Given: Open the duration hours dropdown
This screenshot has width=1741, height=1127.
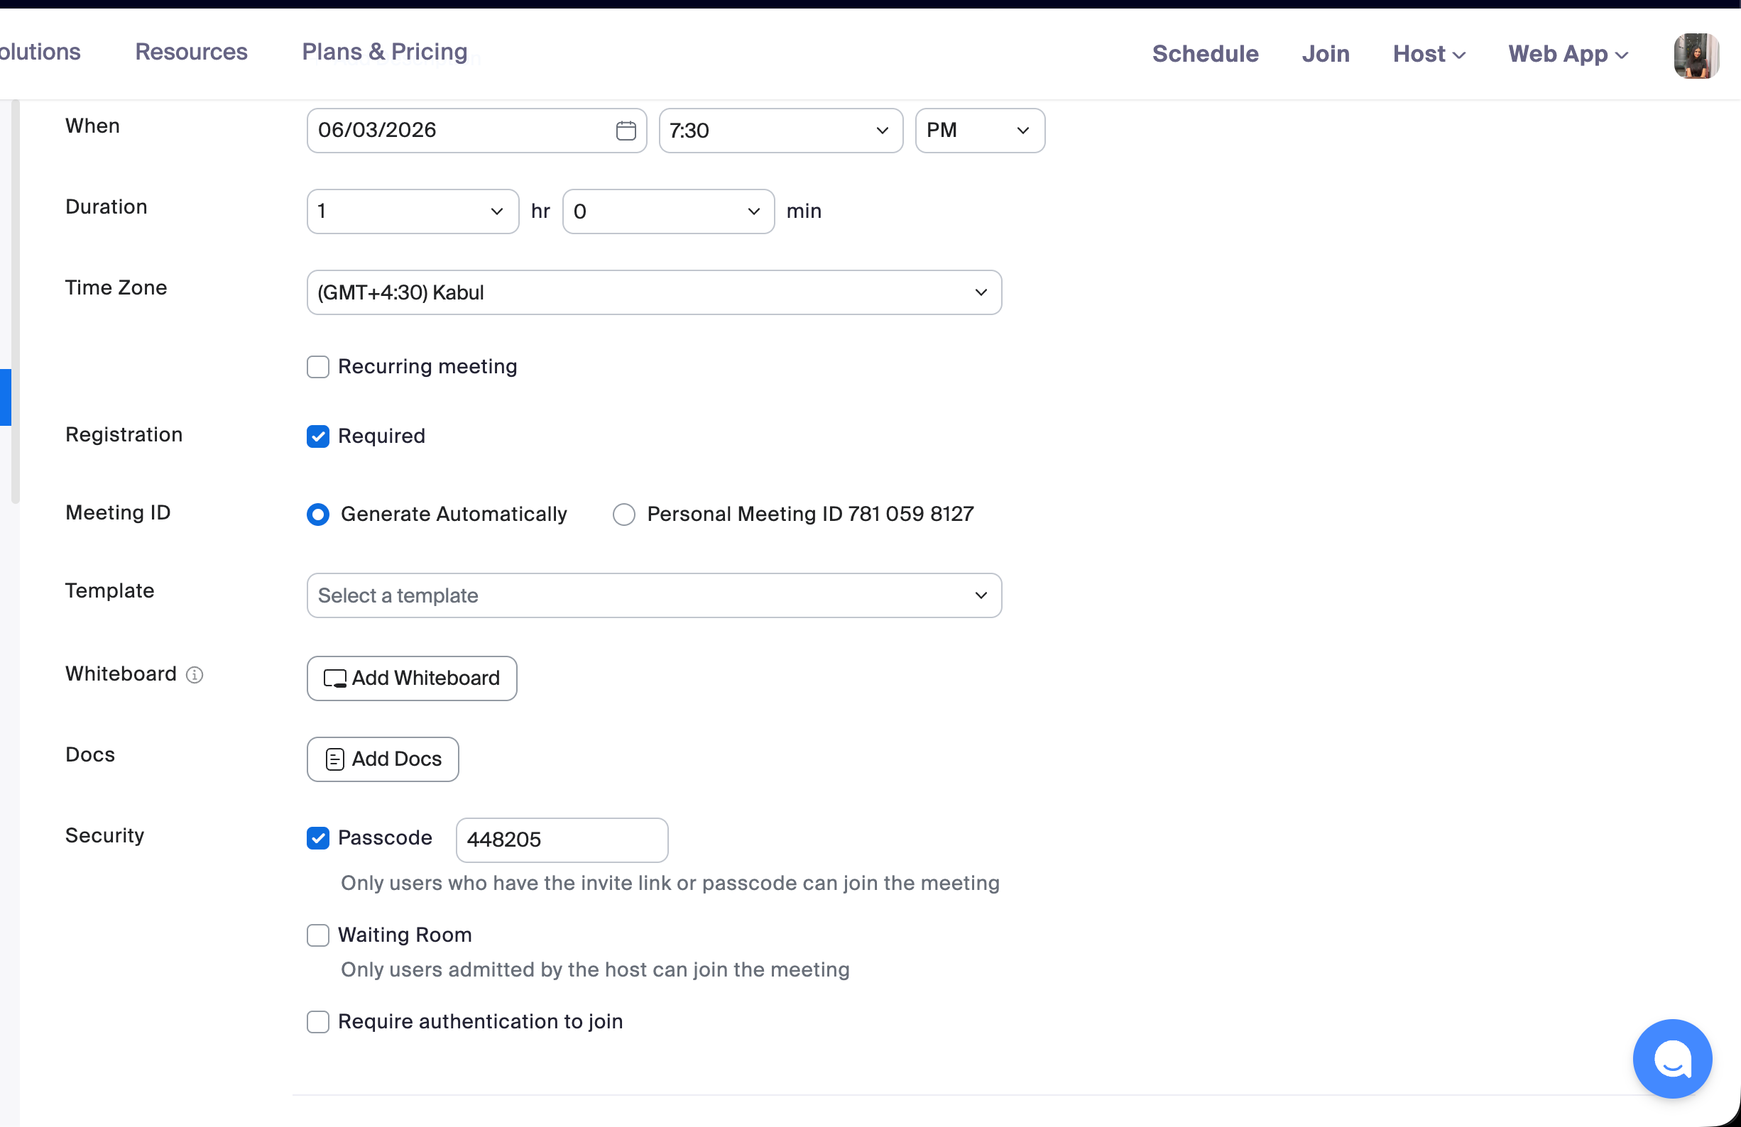Looking at the screenshot, I should coord(413,211).
